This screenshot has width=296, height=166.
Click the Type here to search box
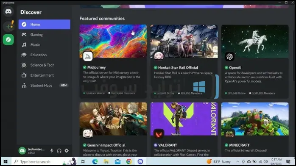coord(45,161)
